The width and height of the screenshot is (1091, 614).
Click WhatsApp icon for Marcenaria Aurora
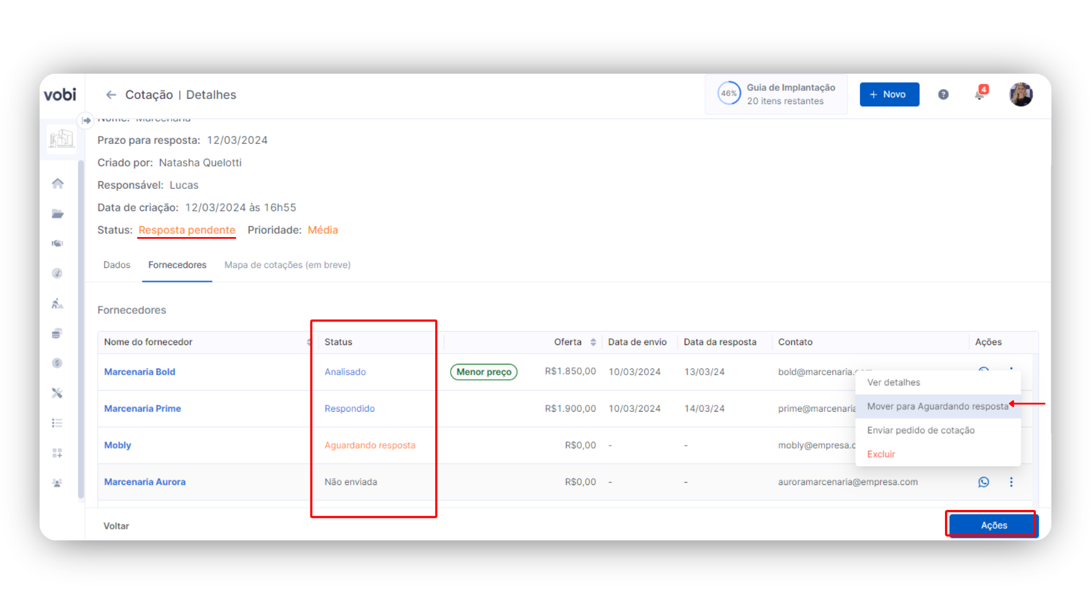pos(984,482)
